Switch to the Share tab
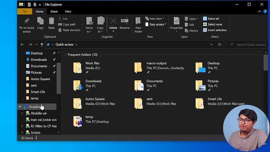The width and height of the screenshot is (270, 152). click(54, 11)
